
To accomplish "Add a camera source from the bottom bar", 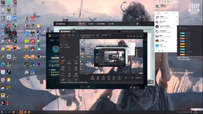I will coord(98,78).
